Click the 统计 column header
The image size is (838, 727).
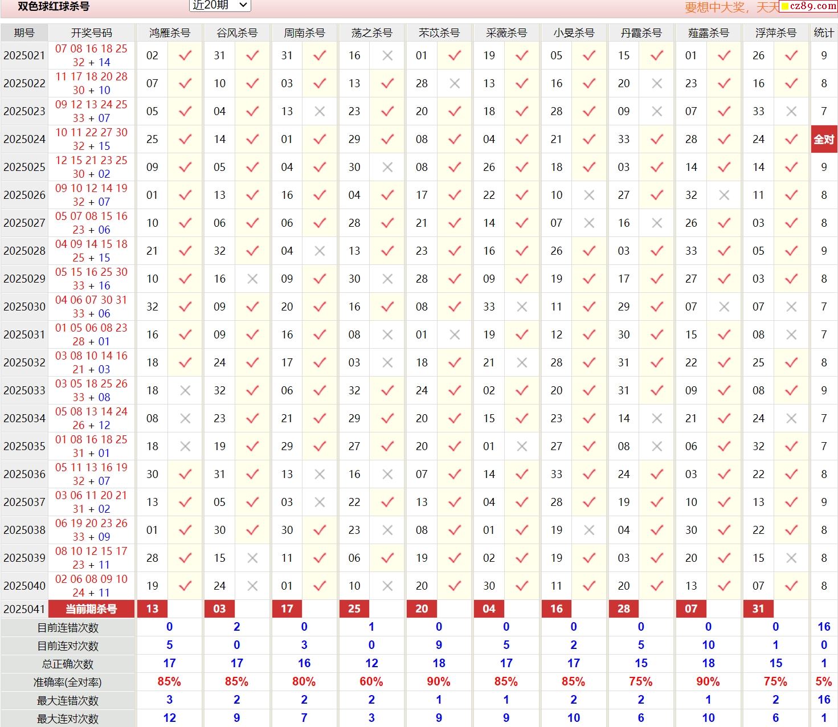point(824,32)
